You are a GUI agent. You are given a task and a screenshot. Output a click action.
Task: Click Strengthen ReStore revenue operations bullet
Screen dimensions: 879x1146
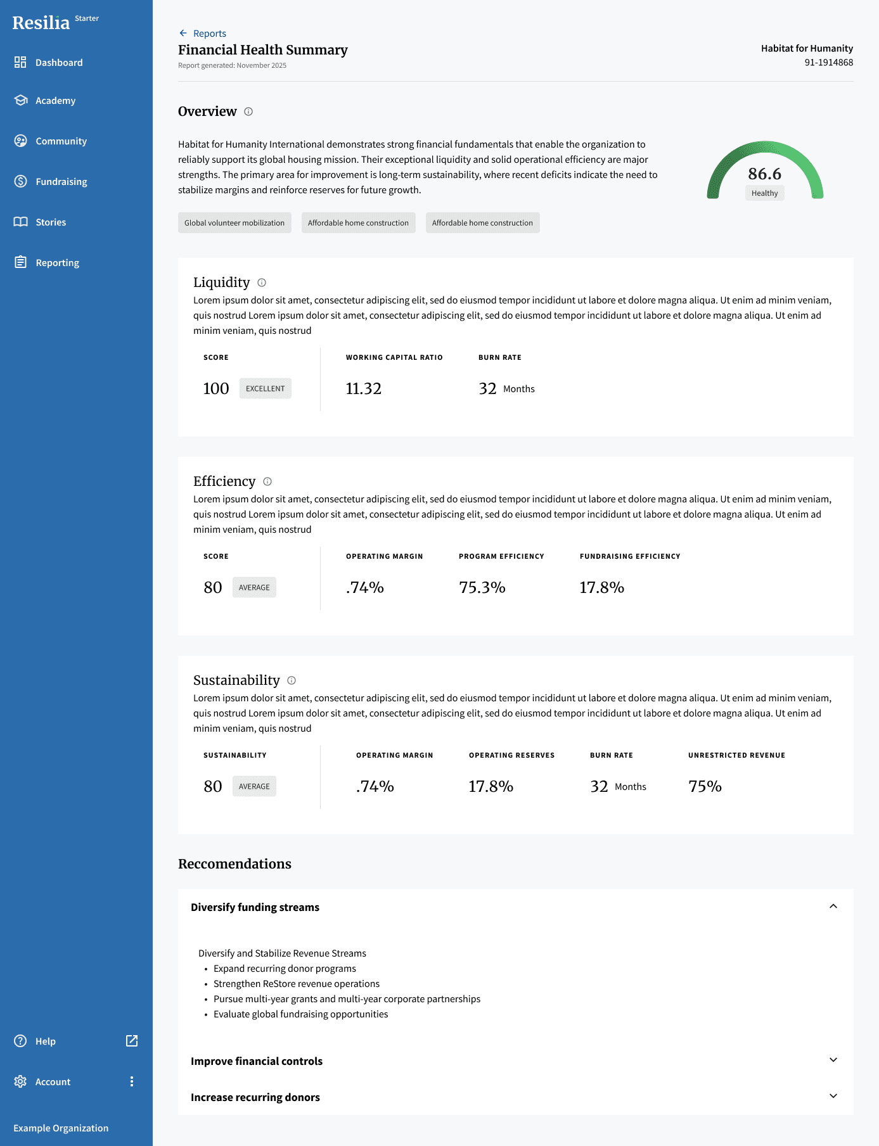coord(297,984)
